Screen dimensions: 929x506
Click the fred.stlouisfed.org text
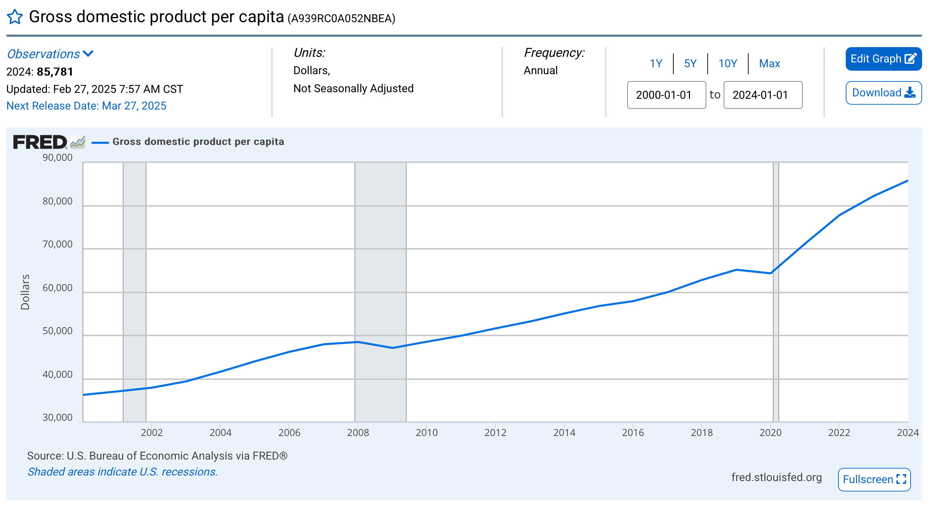pyautogui.click(x=776, y=477)
